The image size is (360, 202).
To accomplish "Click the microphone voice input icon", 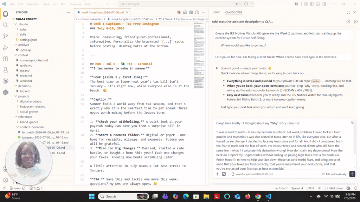I will point(352,123).
